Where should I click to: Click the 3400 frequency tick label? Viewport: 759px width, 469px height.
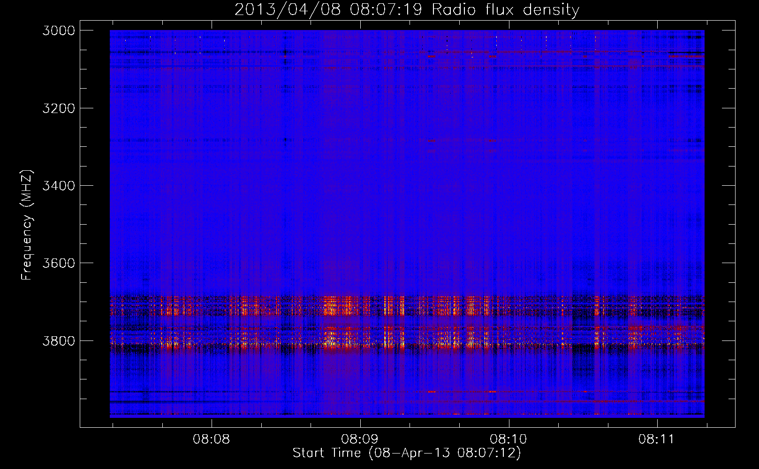pyautogui.click(x=59, y=185)
